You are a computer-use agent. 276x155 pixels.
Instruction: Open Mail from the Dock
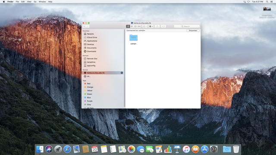coord(76,149)
